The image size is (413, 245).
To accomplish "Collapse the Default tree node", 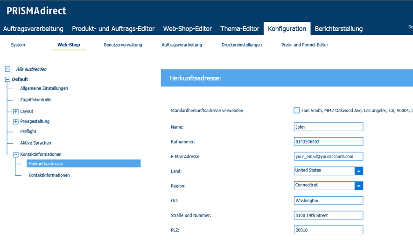I will [7, 79].
